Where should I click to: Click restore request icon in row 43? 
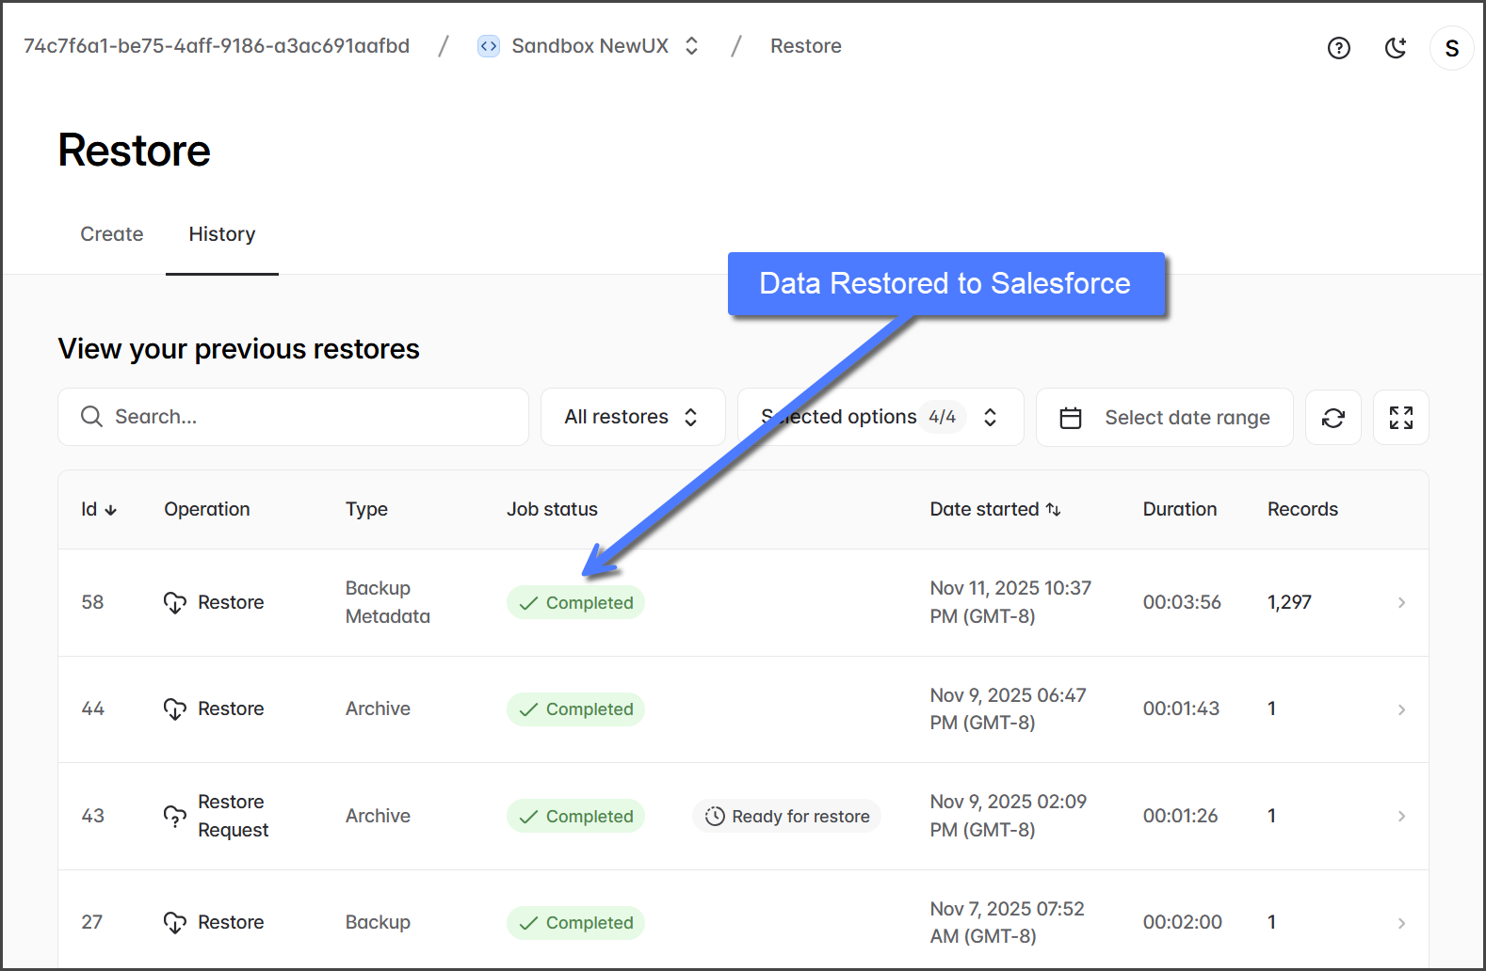click(x=175, y=816)
